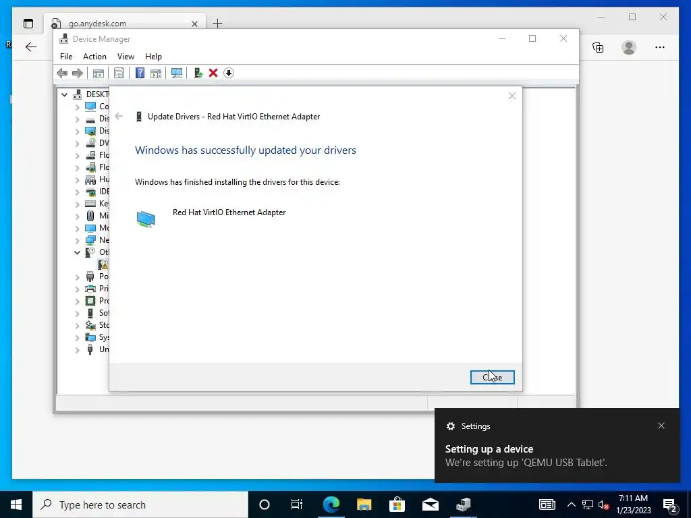Viewport: 691px width, 518px height.
Task: Open a new tab in Edge browser
Action: [218, 24]
